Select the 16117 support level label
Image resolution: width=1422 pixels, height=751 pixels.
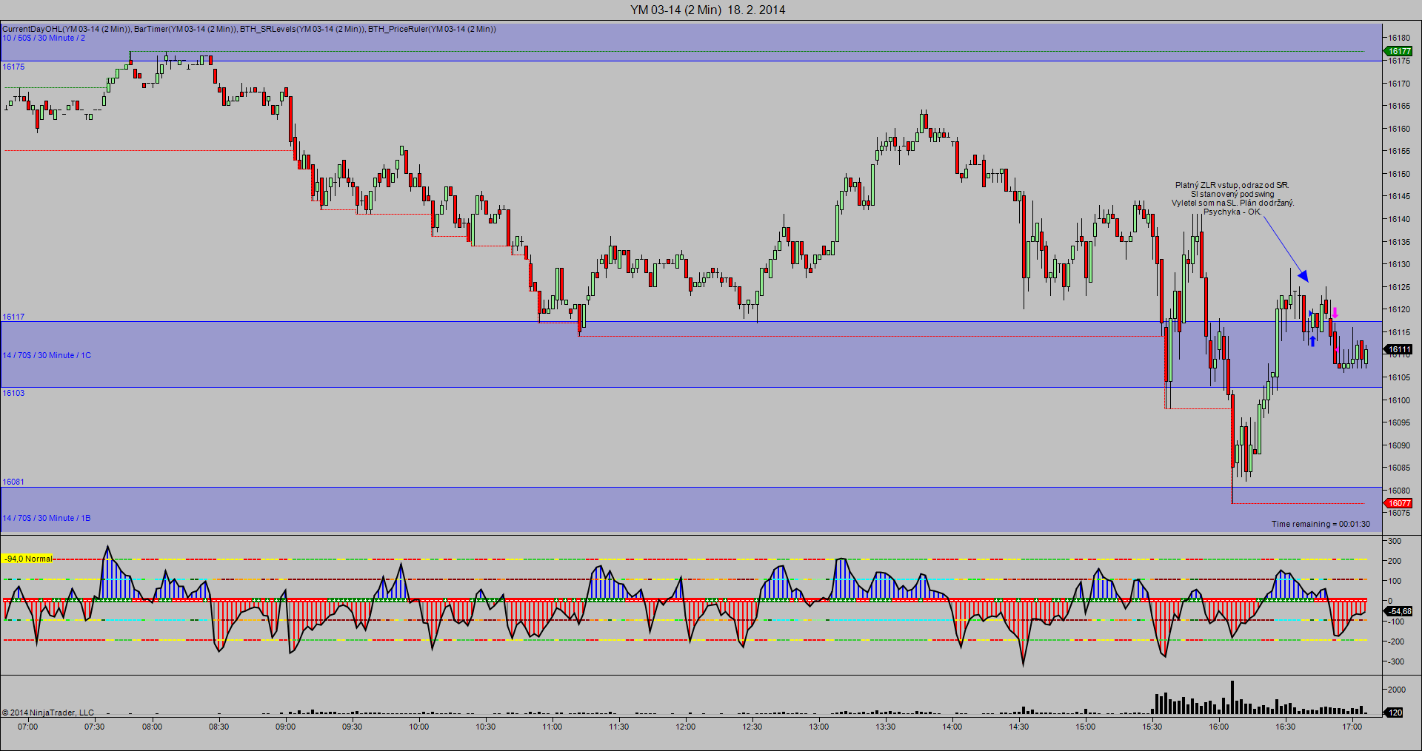pyautogui.click(x=13, y=317)
